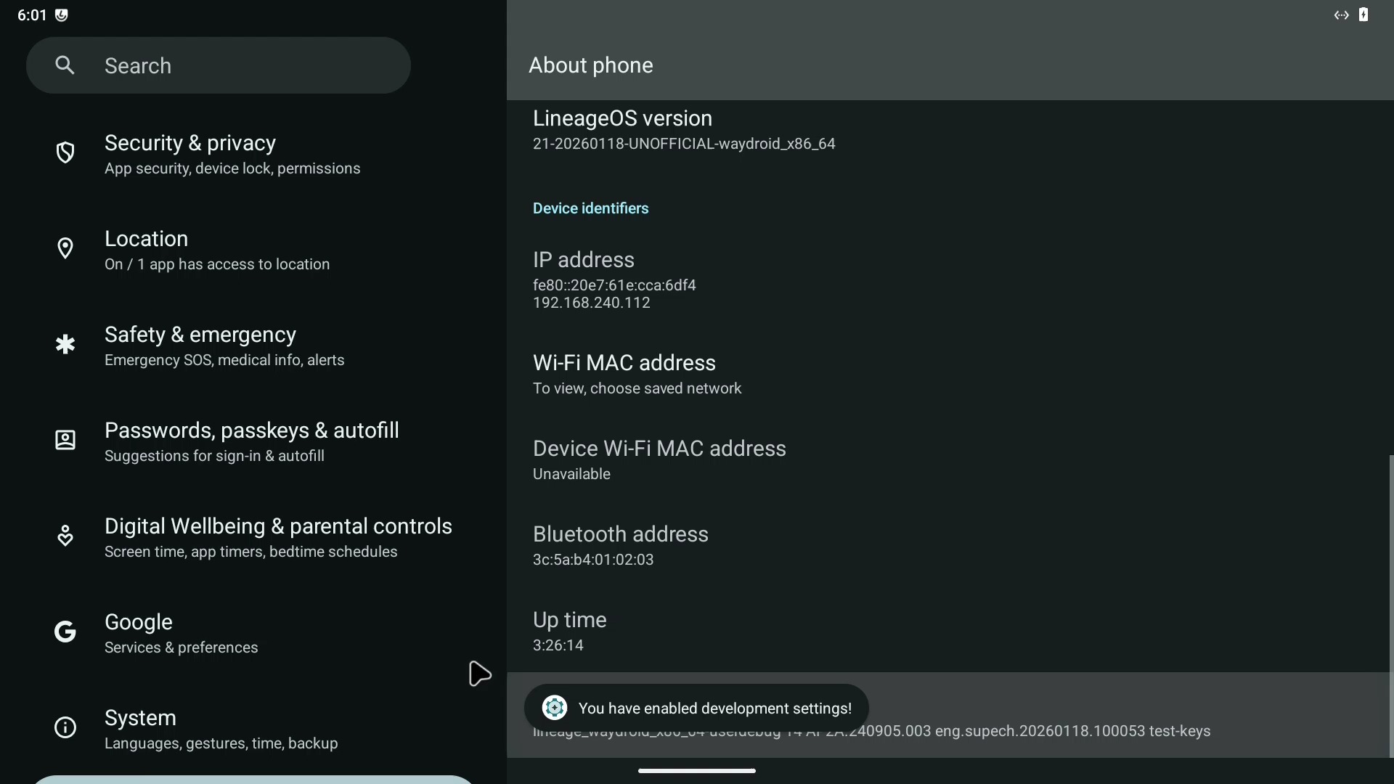Click the System info circle icon
1394x784 pixels.
[x=65, y=727]
